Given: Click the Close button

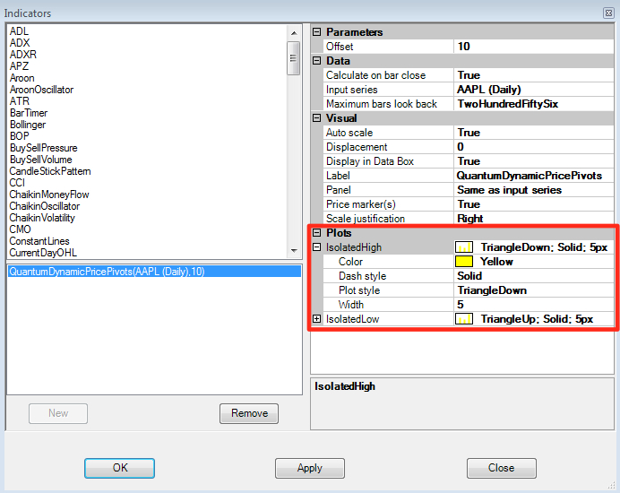Looking at the screenshot, I should coord(502,468).
